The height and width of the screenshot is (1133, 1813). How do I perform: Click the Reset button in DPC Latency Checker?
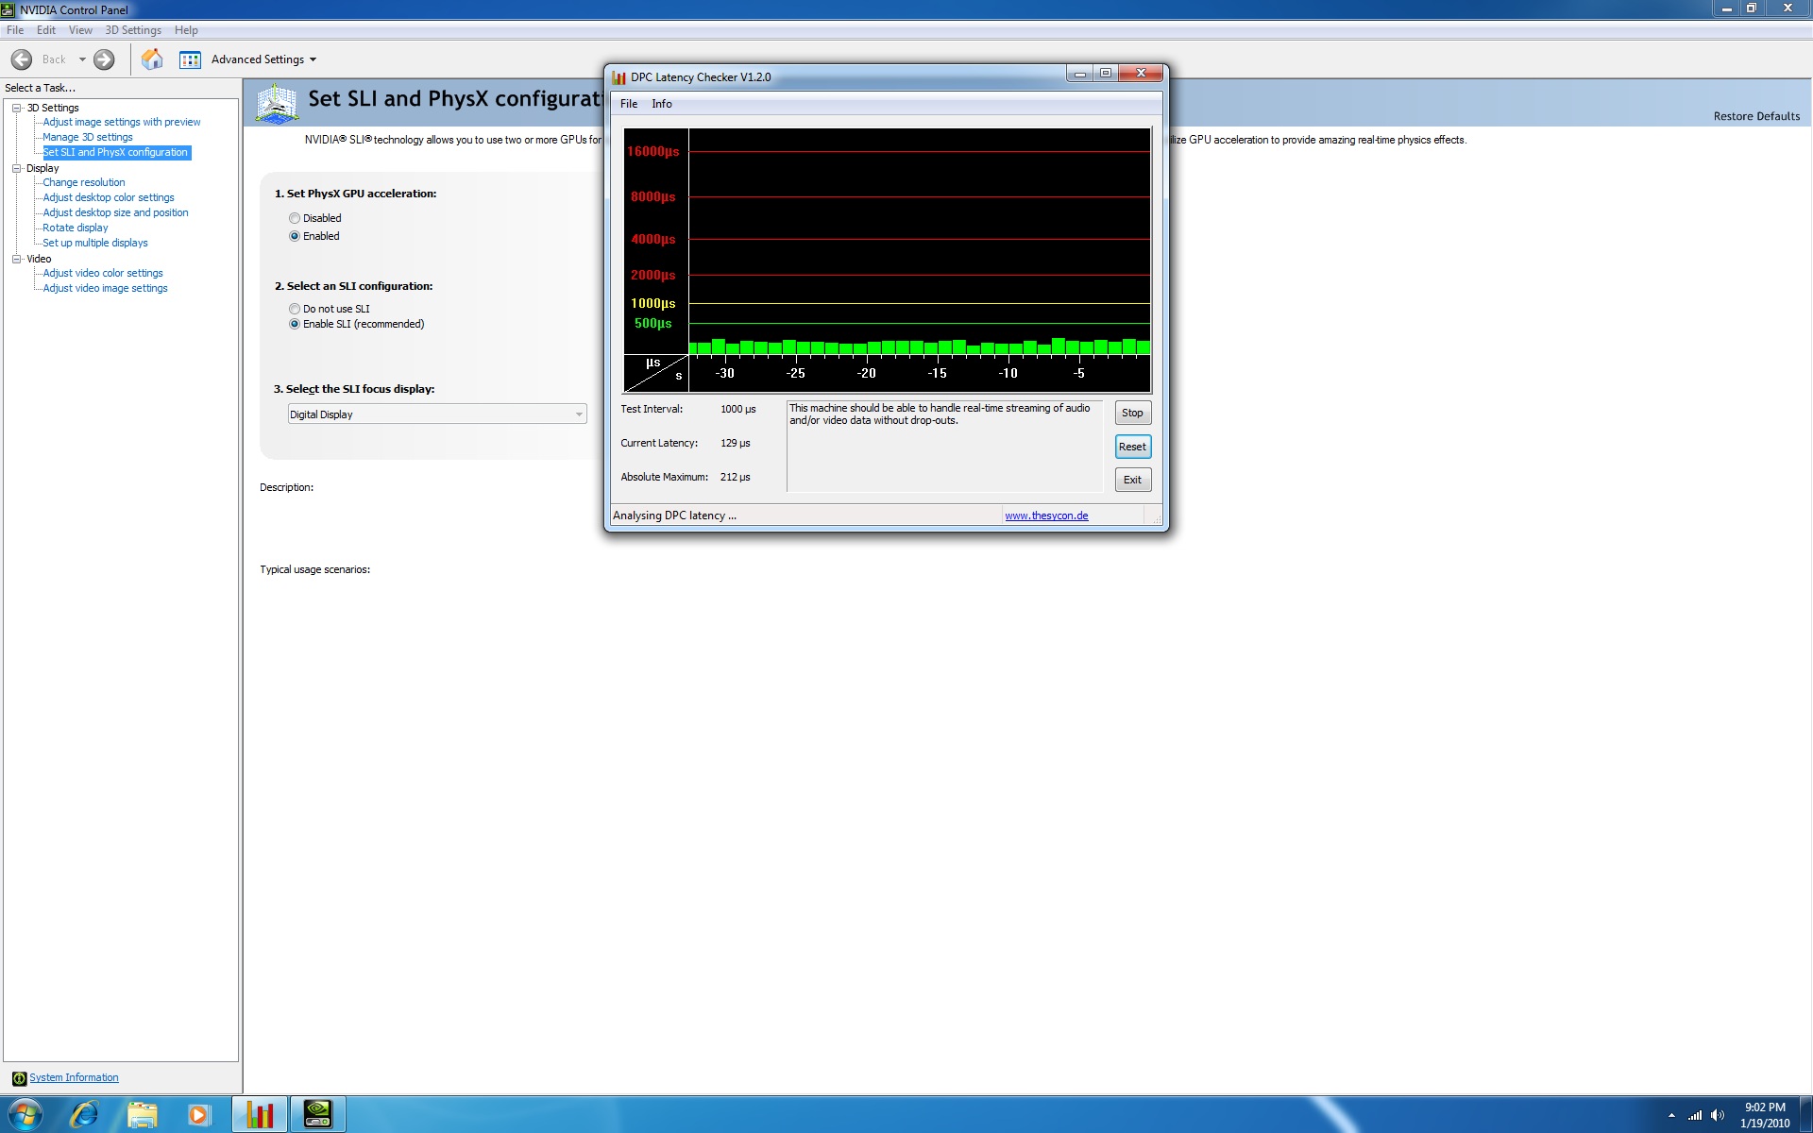1132,447
